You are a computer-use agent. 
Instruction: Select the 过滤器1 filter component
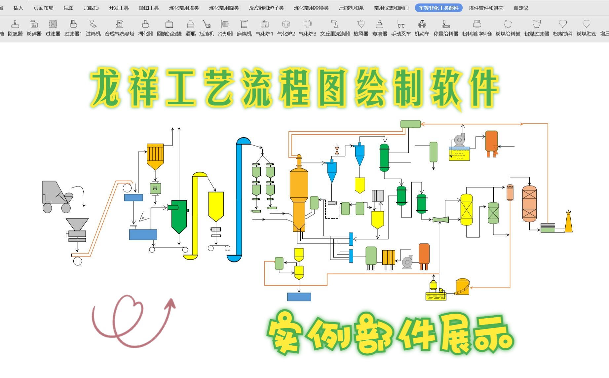73,28
